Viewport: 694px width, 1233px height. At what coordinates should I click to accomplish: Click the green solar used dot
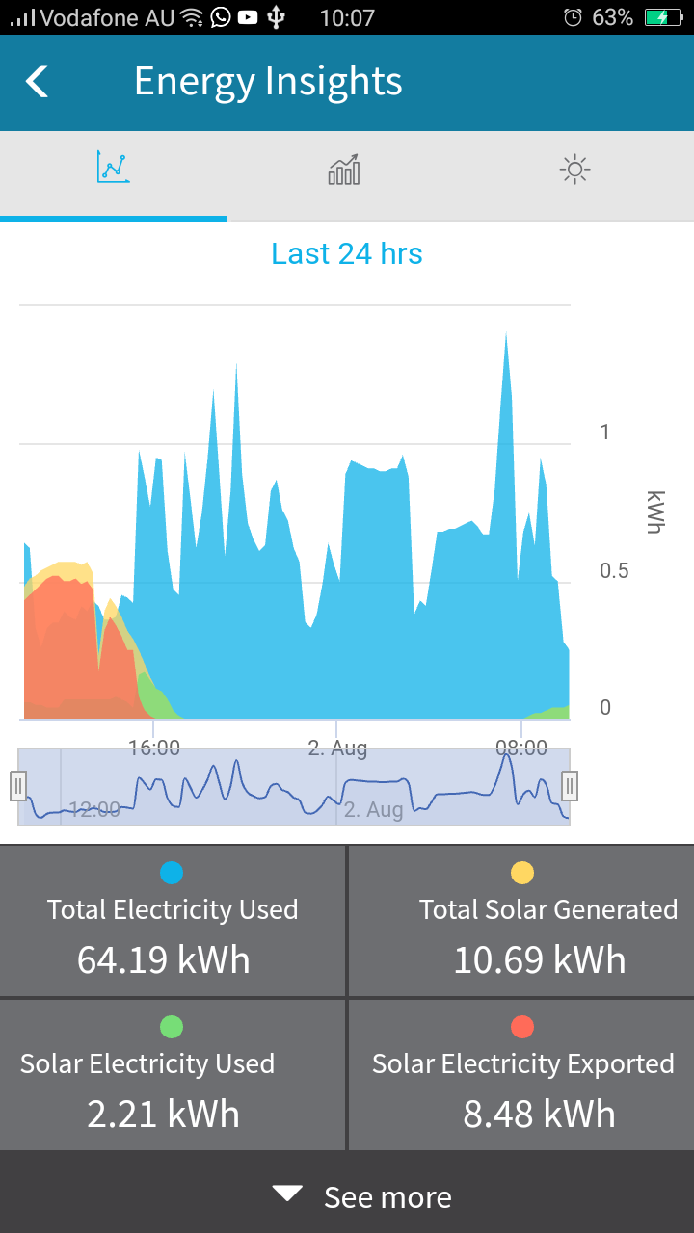[x=172, y=1027]
